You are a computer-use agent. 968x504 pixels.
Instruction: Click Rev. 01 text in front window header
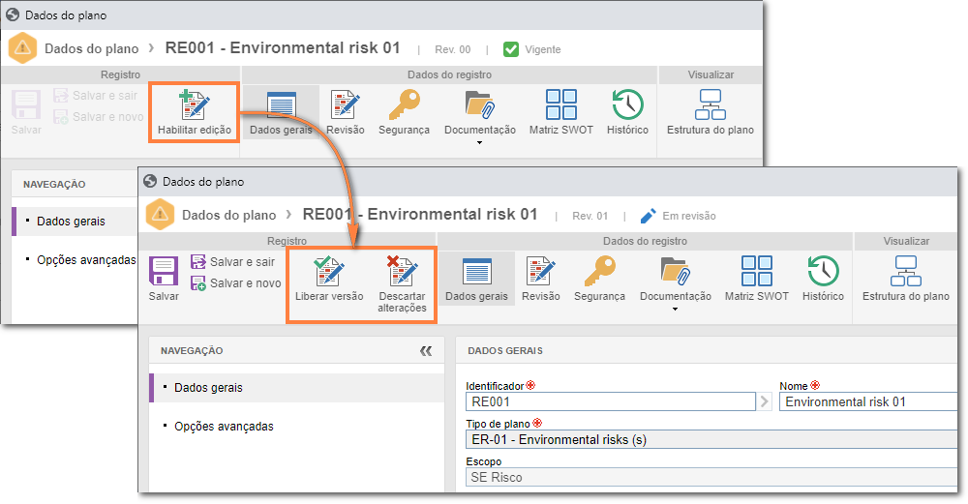click(590, 216)
